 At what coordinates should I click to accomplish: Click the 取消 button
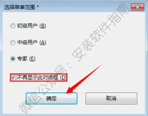click(x=111, y=99)
